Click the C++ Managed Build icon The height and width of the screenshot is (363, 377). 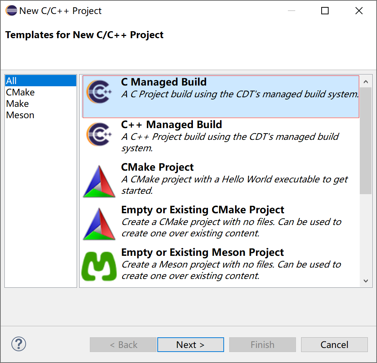click(x=99, y=134)
